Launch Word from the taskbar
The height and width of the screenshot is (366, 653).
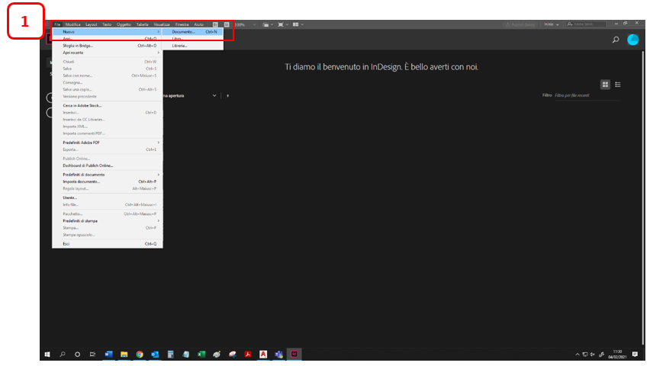[108, 355]
